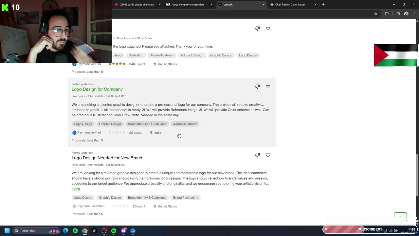Image resolution: width=419 pixels, height=236 pixels.
Task: Click the five-star rating of top job
Action: click(117, 64)
